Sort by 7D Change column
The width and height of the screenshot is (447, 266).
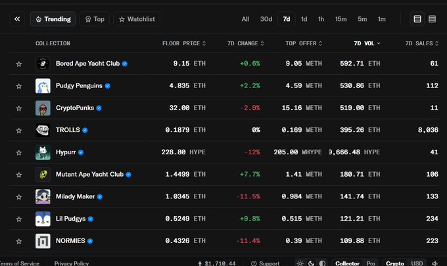(x=245, y=43)
